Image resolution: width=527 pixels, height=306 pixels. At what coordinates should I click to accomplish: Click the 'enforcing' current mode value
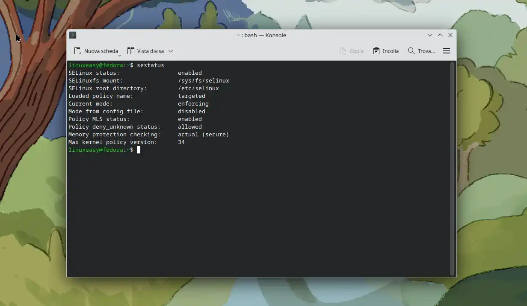pos(193,104)
